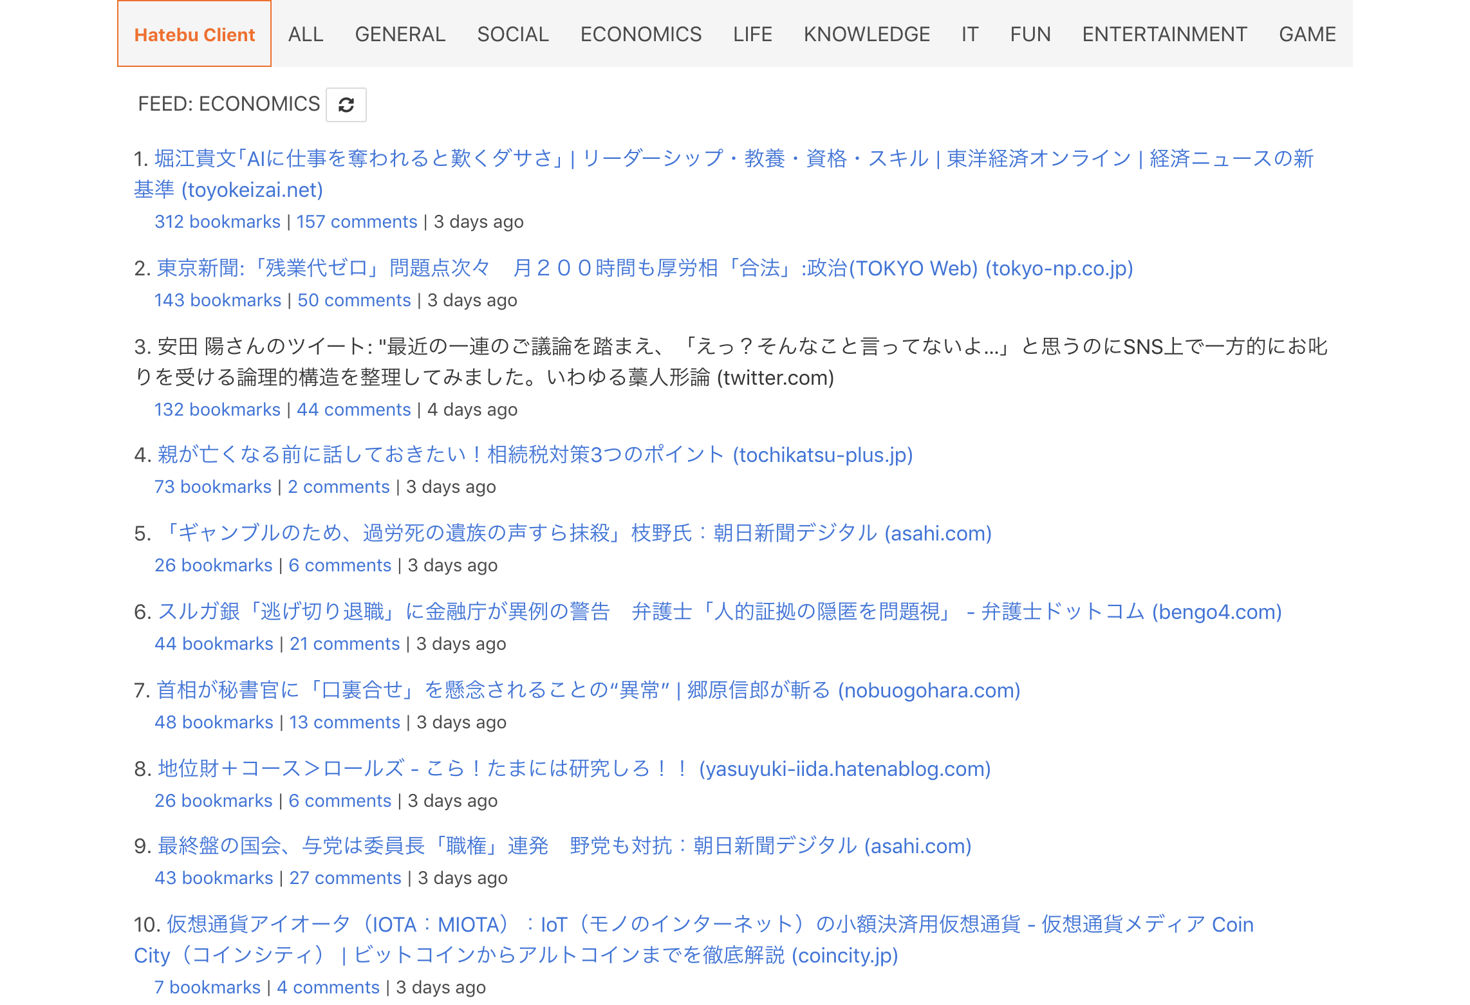Viewport: 1470px width, 1005px height.
Task: View the 312 bookmarks link
Action: (218, 222)
